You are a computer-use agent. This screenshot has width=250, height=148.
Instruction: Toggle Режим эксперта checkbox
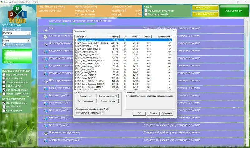click(x=4, y=45)
